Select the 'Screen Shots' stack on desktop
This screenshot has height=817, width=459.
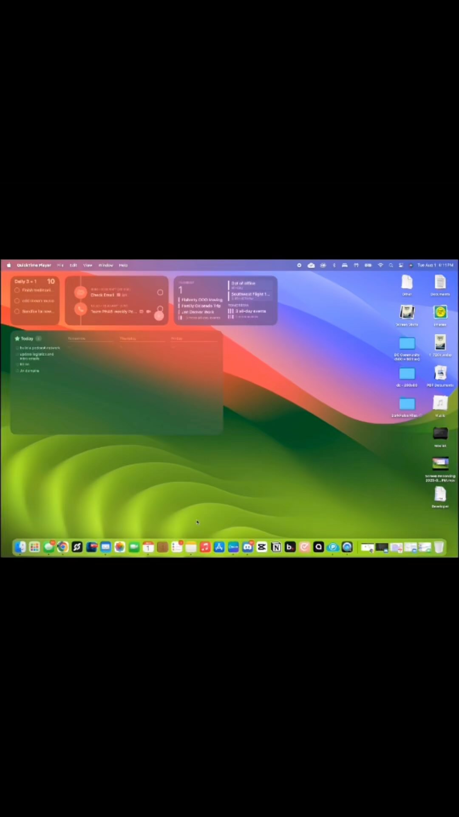(x=407, y=315)
